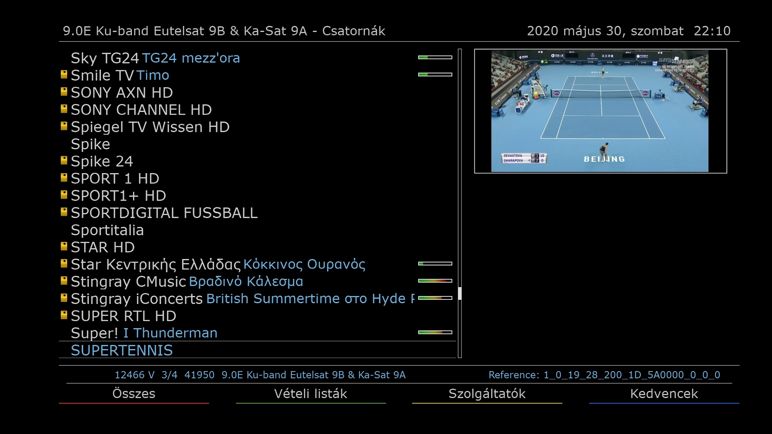This screenshot has width=772, height=434.
Task: Open the Vételi listák tab
Action: (x=311, y=394)
